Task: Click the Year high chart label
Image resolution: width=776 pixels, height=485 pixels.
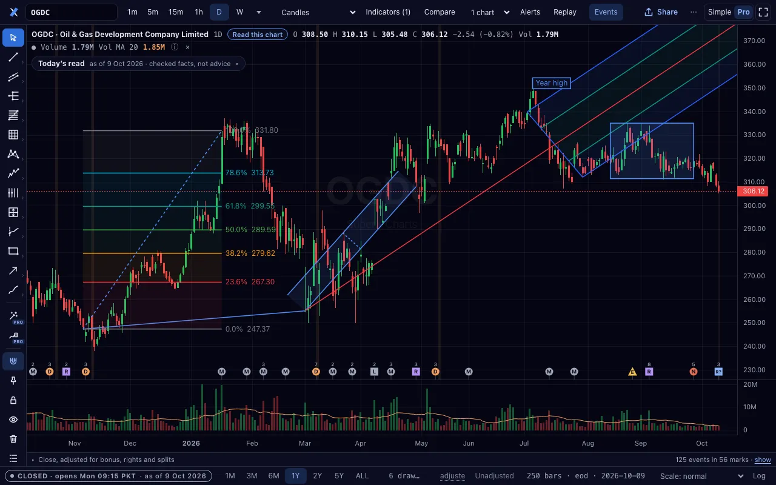Action: click(x=552, y=83)
